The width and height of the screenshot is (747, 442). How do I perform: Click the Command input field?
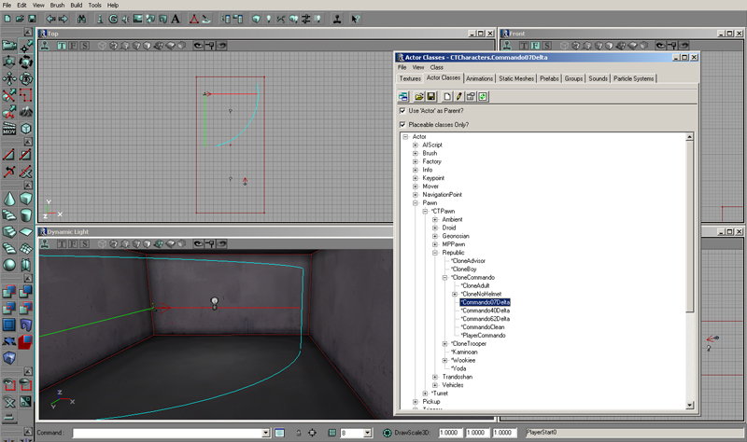(x=168, y=433)
